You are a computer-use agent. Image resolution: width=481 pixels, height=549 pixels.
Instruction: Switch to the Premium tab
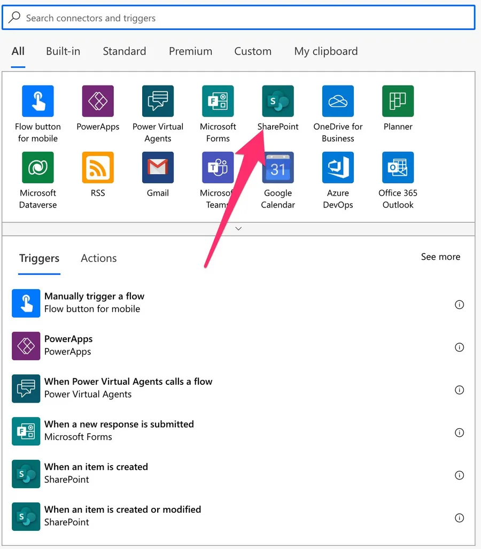coord(190,51)
